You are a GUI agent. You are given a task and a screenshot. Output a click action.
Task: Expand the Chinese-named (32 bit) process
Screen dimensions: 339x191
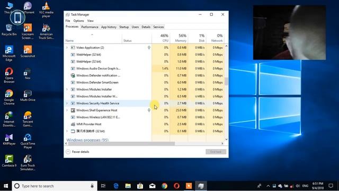click(x=67, y=131)
